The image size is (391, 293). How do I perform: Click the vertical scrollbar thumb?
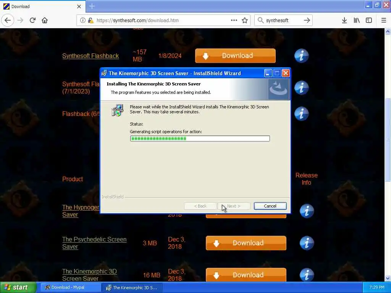[x=388, y=140]
